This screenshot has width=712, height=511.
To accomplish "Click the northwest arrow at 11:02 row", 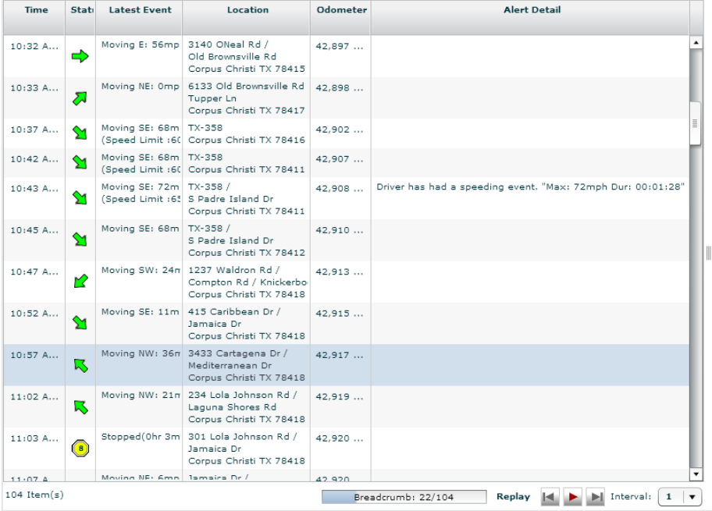I will (x=80, y=406).
